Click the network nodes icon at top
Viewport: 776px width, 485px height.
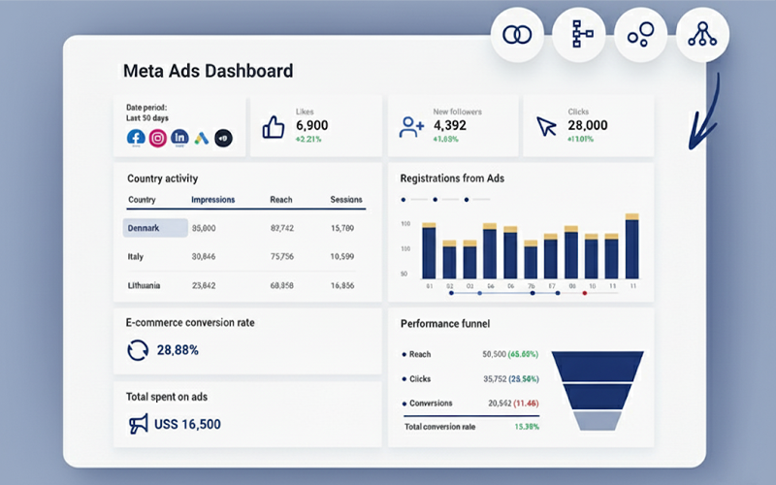pos(702,35)
